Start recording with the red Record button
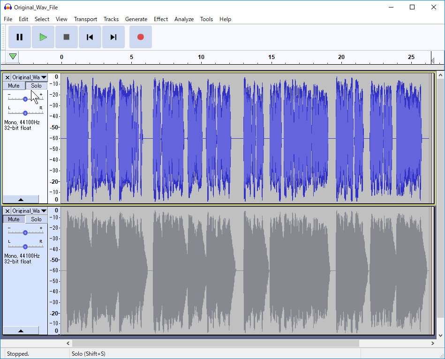The image size is (445, 359). coord(141,37)
